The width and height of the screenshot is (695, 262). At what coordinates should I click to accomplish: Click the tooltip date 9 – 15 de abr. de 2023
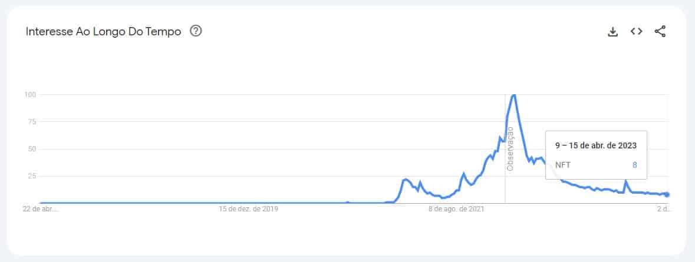[x=596, y=145]
